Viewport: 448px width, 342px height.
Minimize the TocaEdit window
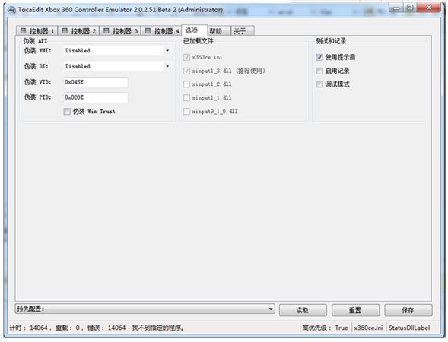pos(396,8)
